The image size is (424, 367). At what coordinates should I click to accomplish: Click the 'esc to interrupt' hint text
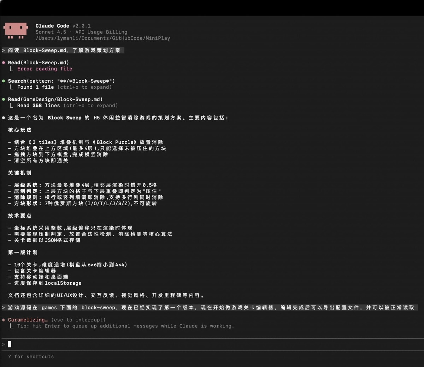(78, 320)
